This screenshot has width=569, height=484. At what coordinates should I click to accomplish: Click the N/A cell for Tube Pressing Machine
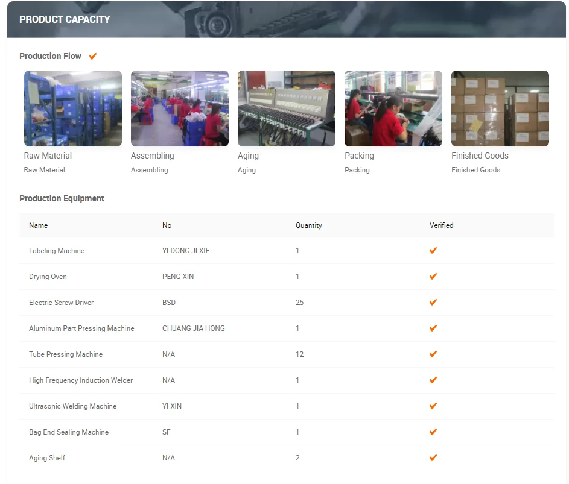(x=169, y=354)
